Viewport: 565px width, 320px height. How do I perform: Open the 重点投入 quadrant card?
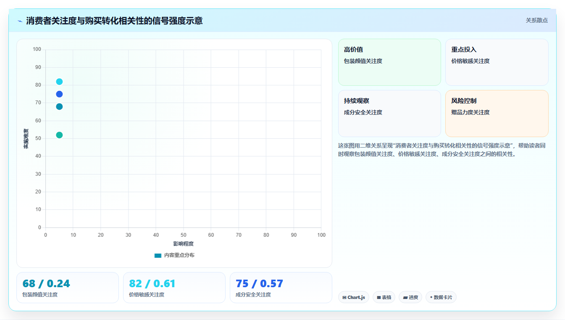(497, 62)
